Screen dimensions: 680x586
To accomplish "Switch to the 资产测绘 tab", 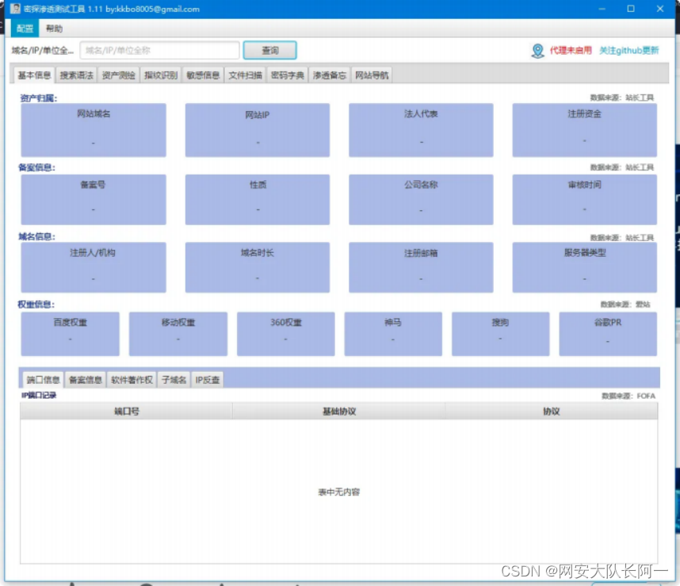I will click(118, 75).
